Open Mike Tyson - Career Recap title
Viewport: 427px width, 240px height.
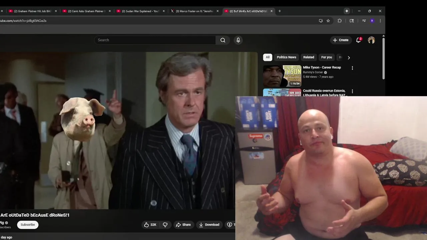(322, 67)
